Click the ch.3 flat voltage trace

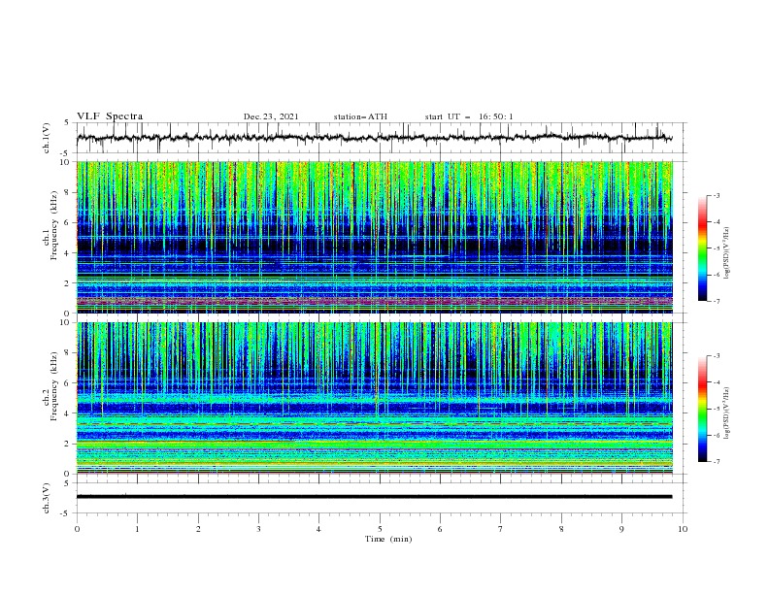tap(374, 497)
